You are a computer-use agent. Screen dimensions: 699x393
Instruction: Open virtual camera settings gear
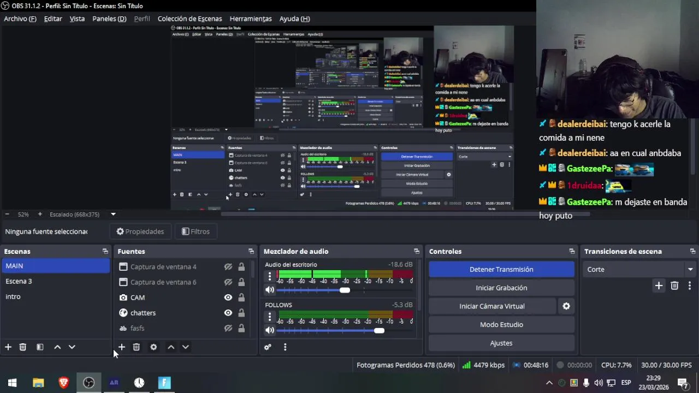point(566,306)
